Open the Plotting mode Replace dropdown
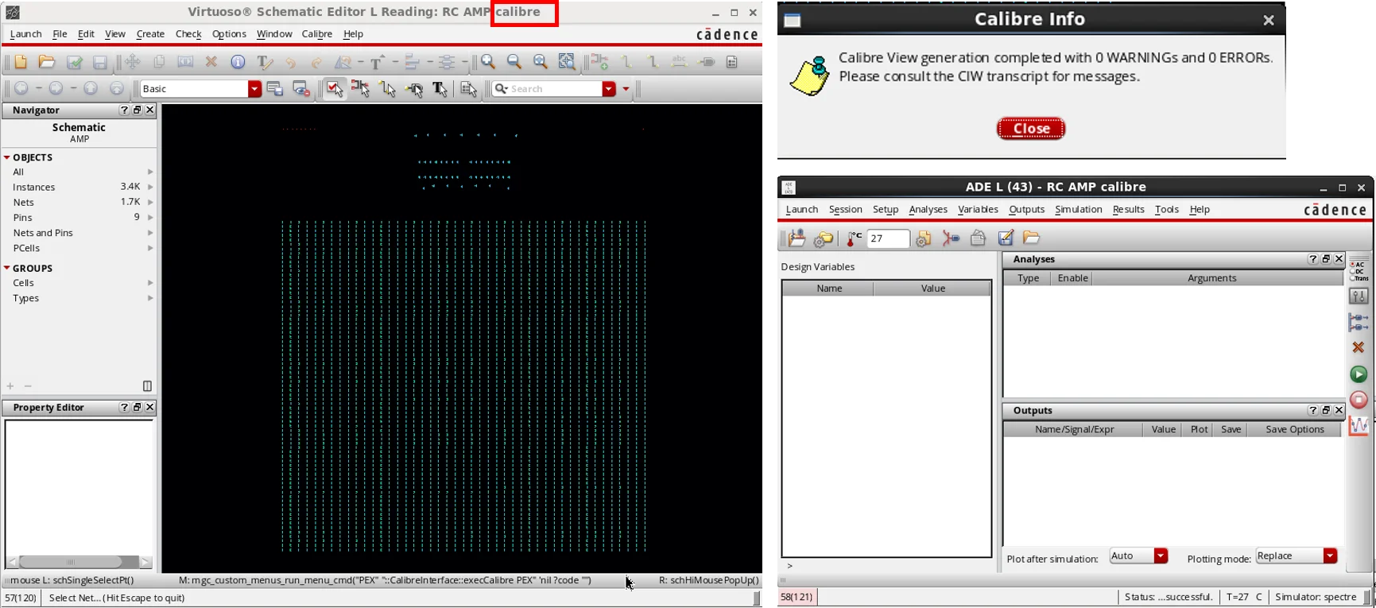The width and height of the screenshot is (1376, 608). [1330, 556]
